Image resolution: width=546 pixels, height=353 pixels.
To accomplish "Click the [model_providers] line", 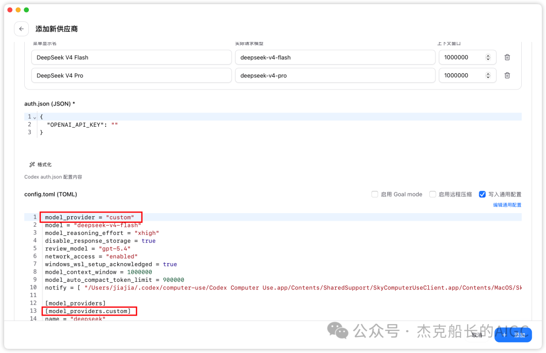I will pyautogui.click(x=75, y=304).
